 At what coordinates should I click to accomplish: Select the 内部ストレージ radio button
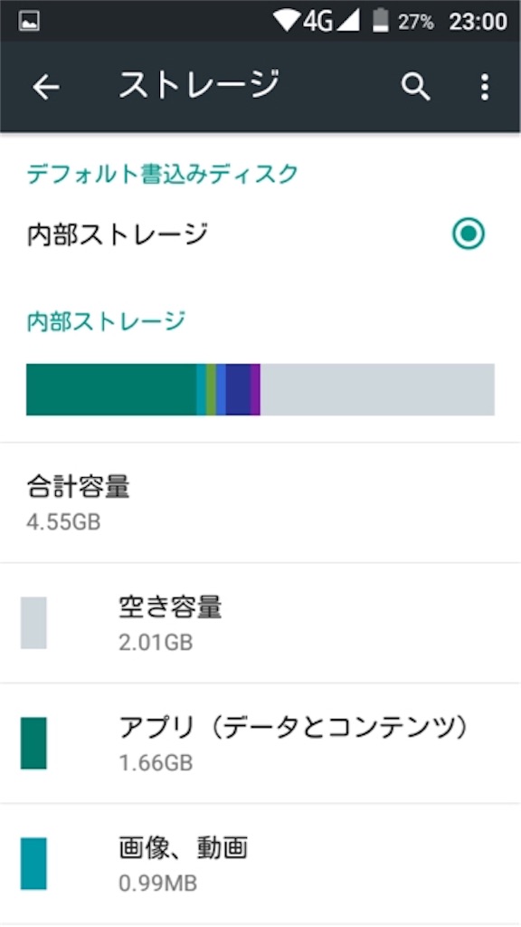tap(469, 234)
